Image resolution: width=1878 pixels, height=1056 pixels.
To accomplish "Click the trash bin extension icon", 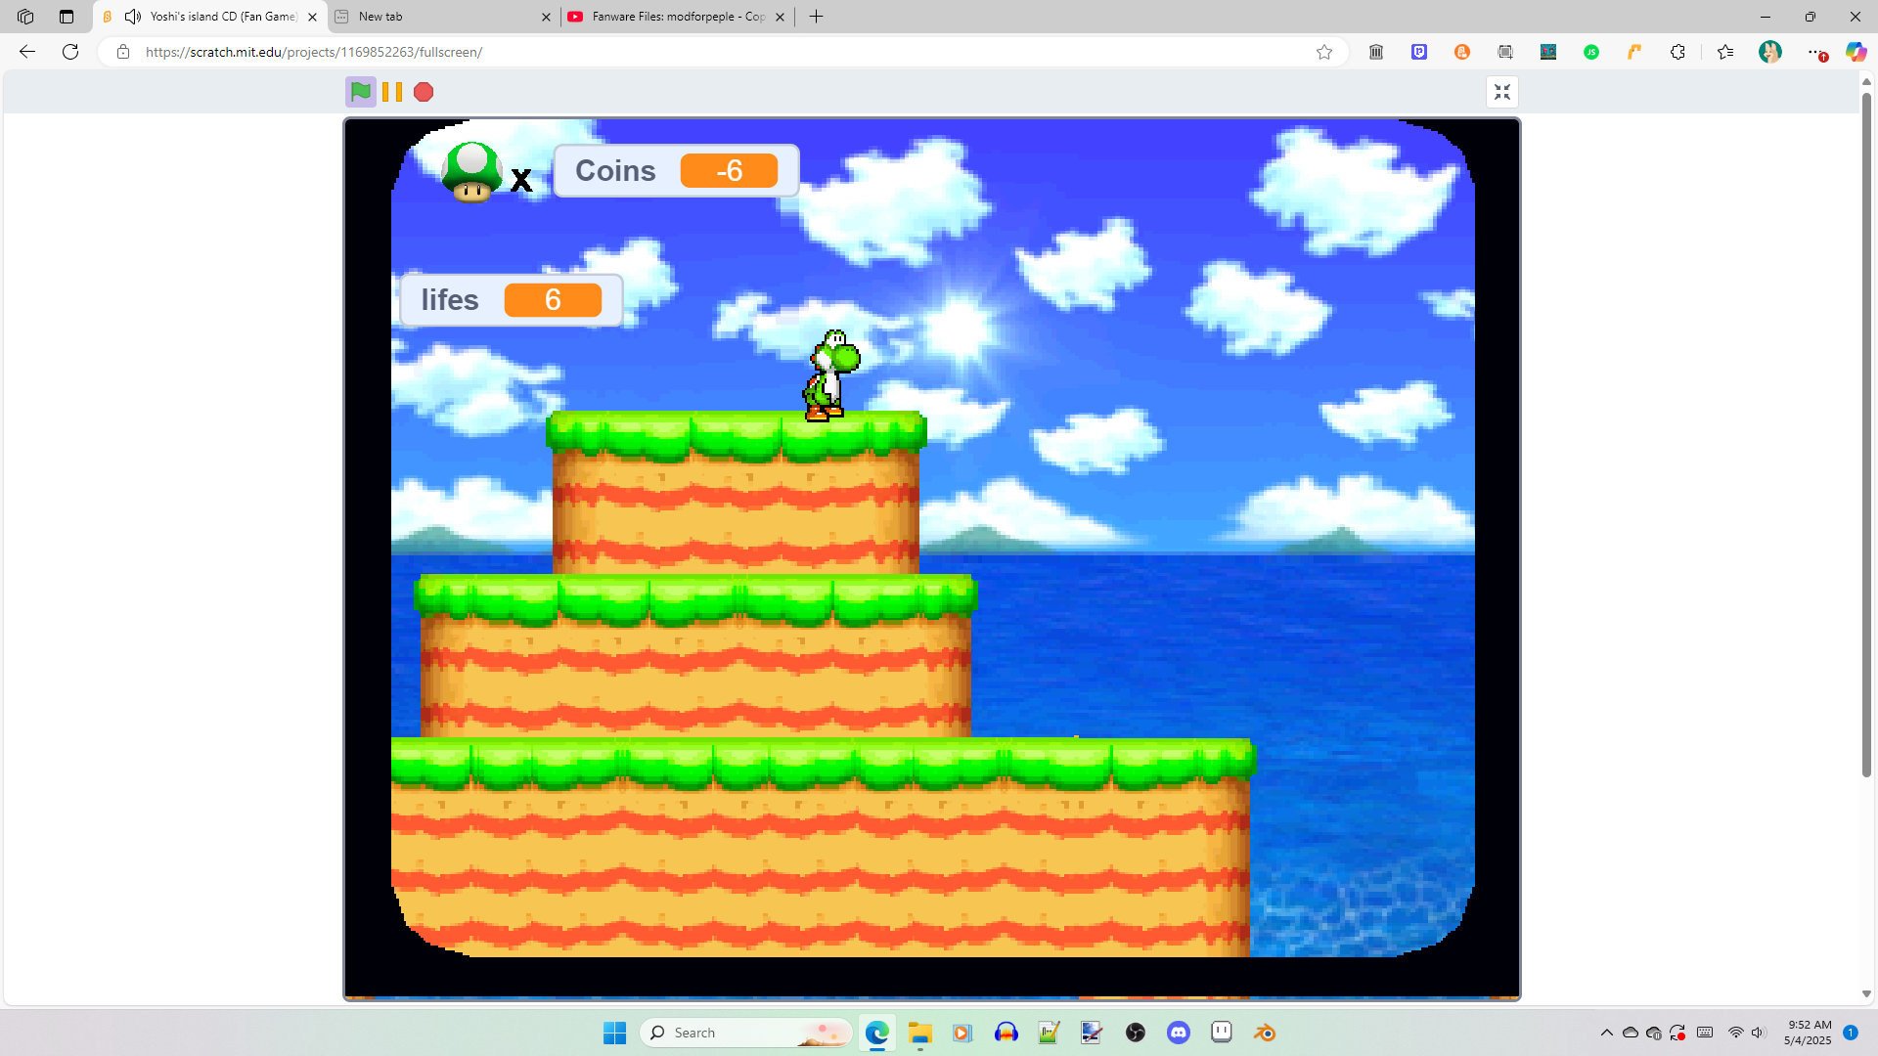I will pyautogui.click(x=1376, y=52).
